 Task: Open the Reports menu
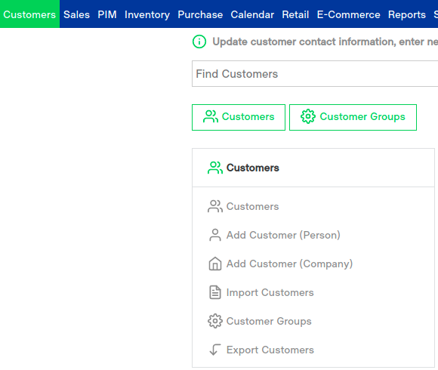[407, 14]
